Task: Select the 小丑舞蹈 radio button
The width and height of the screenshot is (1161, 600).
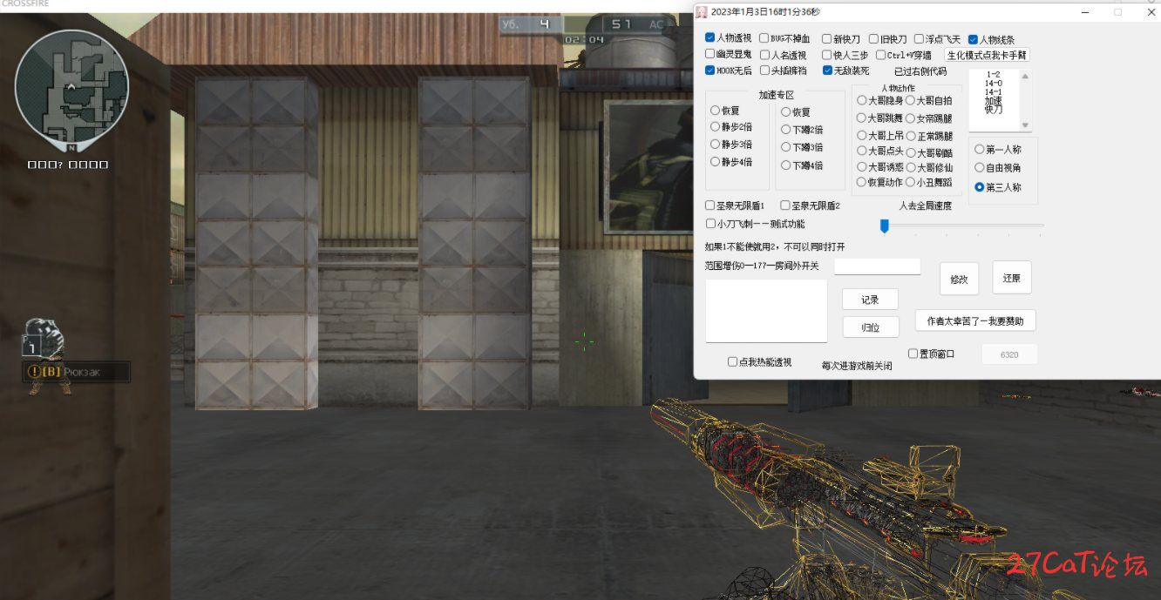Action: [910, 182]
